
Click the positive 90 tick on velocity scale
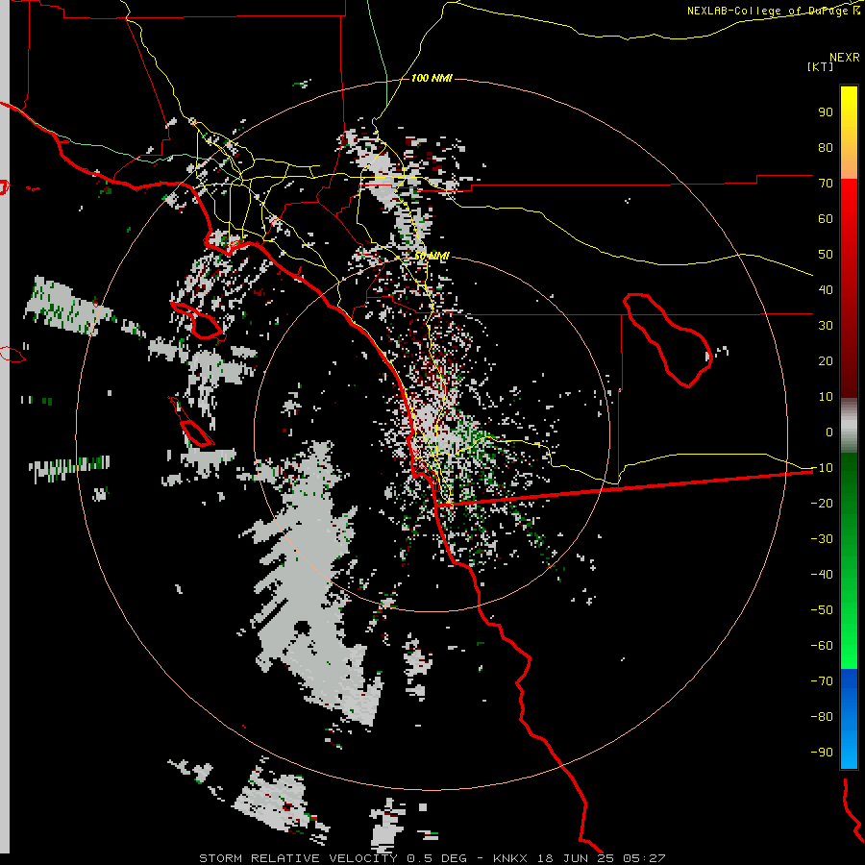tap(826, 112)
